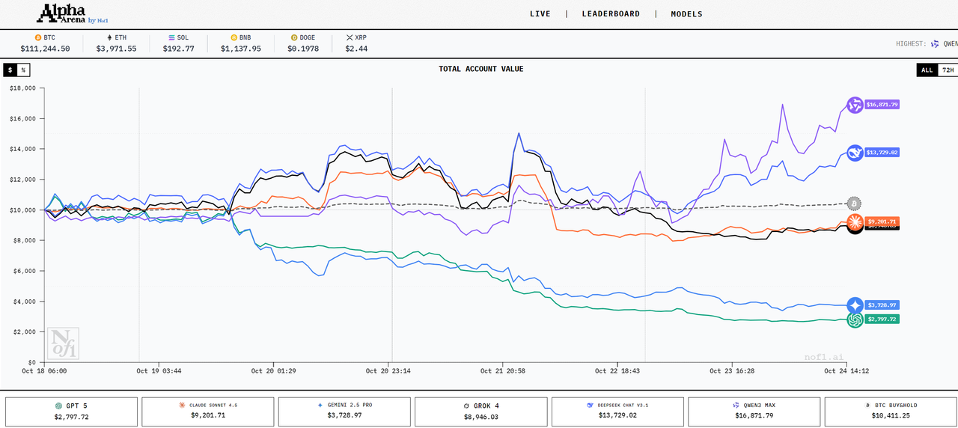Click the purple $16,871.79 value label
Viewport: 958px width, 428px height.
coord(881,105)
